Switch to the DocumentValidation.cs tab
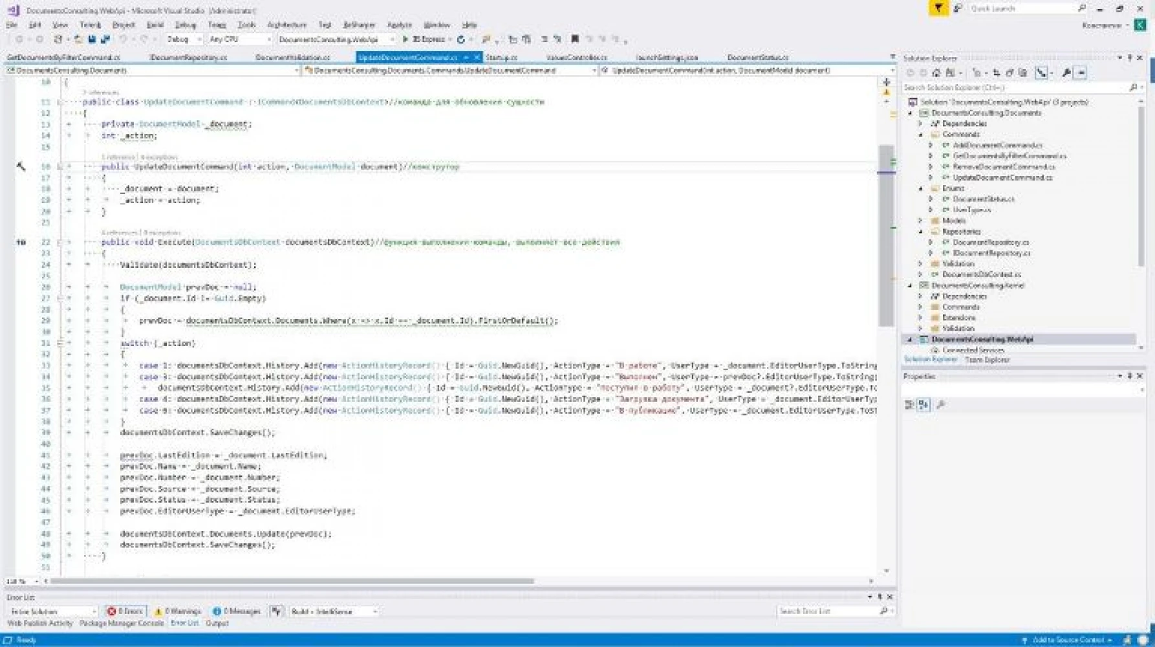 tap(292, 58)
